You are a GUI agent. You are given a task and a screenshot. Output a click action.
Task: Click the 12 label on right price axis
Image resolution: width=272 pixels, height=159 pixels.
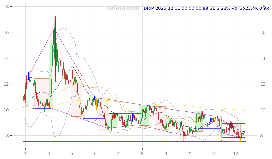click(263, 84)
